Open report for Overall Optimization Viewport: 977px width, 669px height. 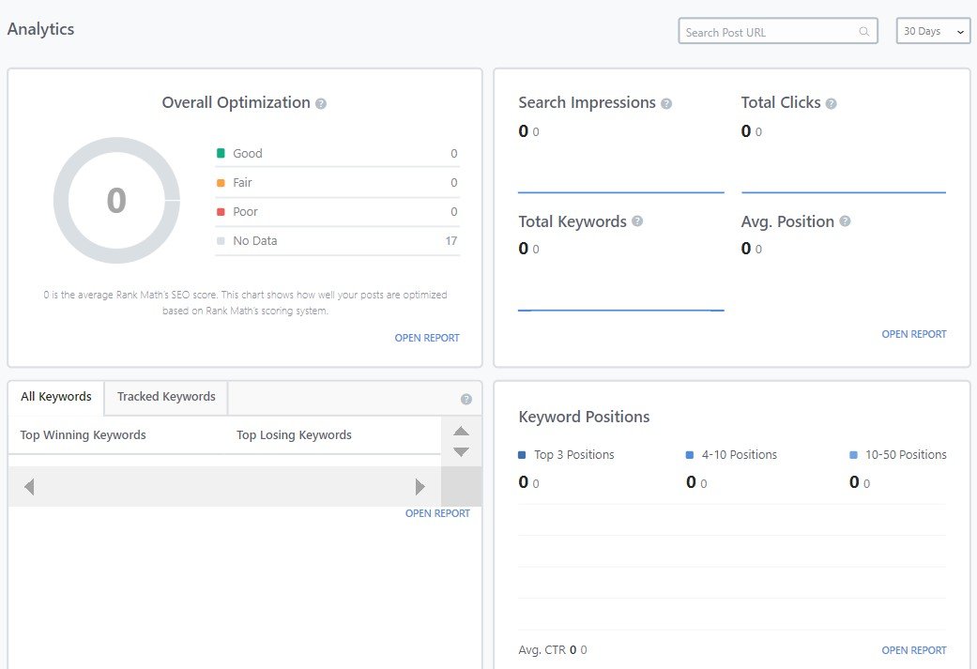click(x=427, y=338)
